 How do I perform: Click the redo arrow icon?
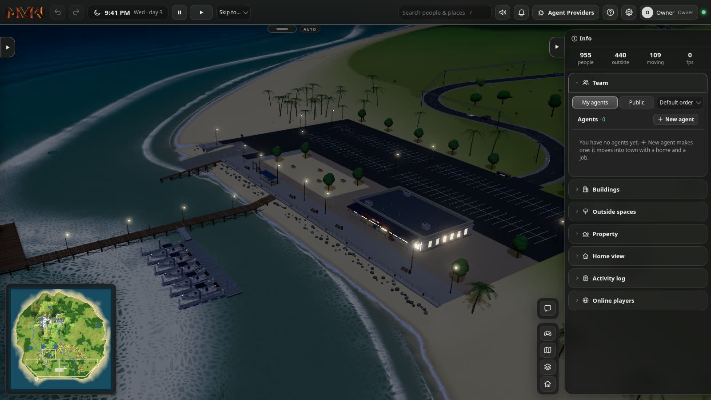point(76,12)
